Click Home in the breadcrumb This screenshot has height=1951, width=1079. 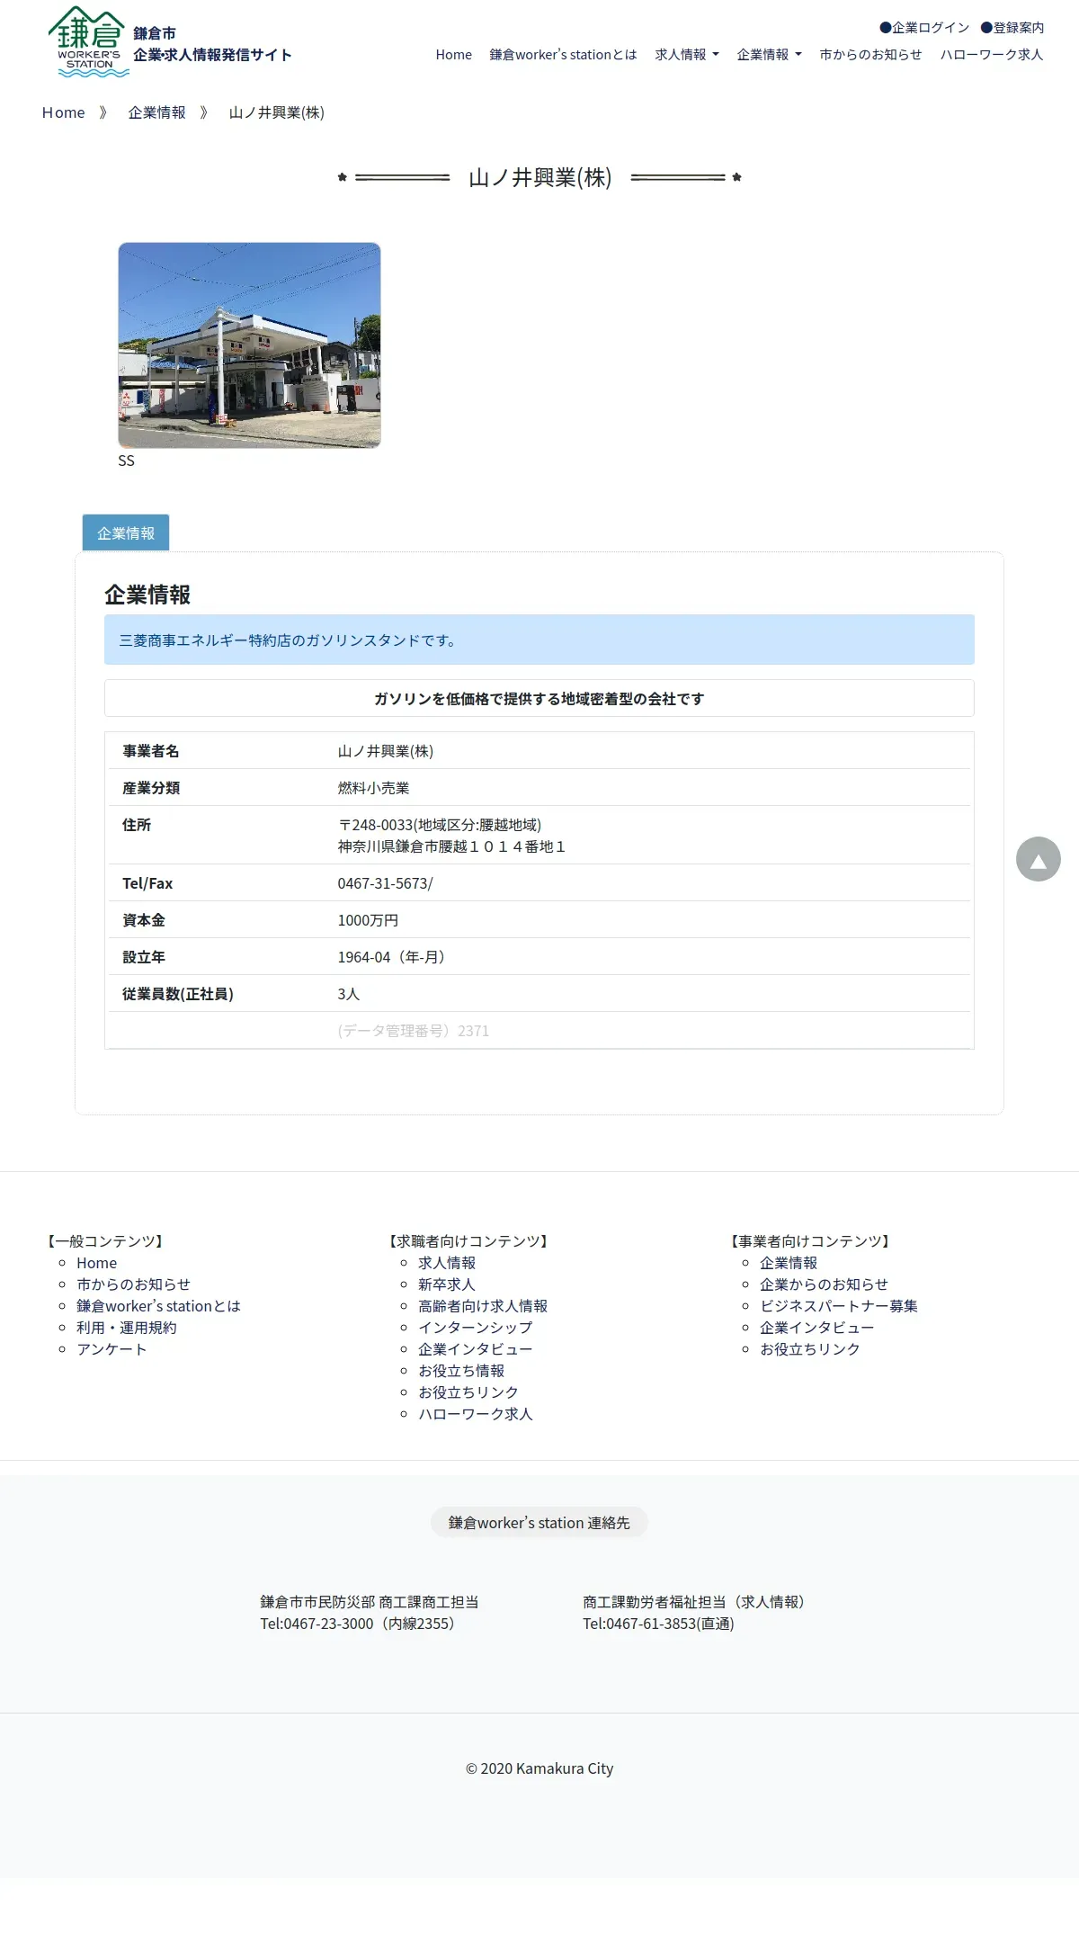tap(63, 112)
